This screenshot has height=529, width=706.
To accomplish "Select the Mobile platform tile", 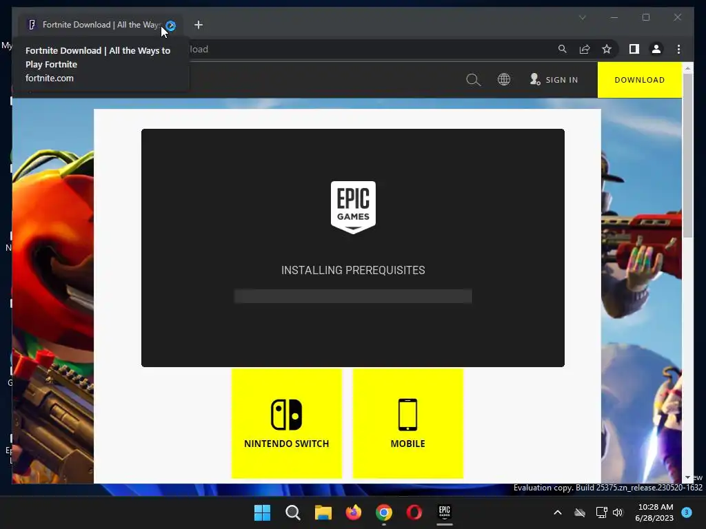I will [x=408, y=423].
